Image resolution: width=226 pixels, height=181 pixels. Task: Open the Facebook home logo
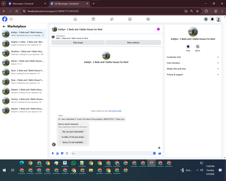point(5,19)
